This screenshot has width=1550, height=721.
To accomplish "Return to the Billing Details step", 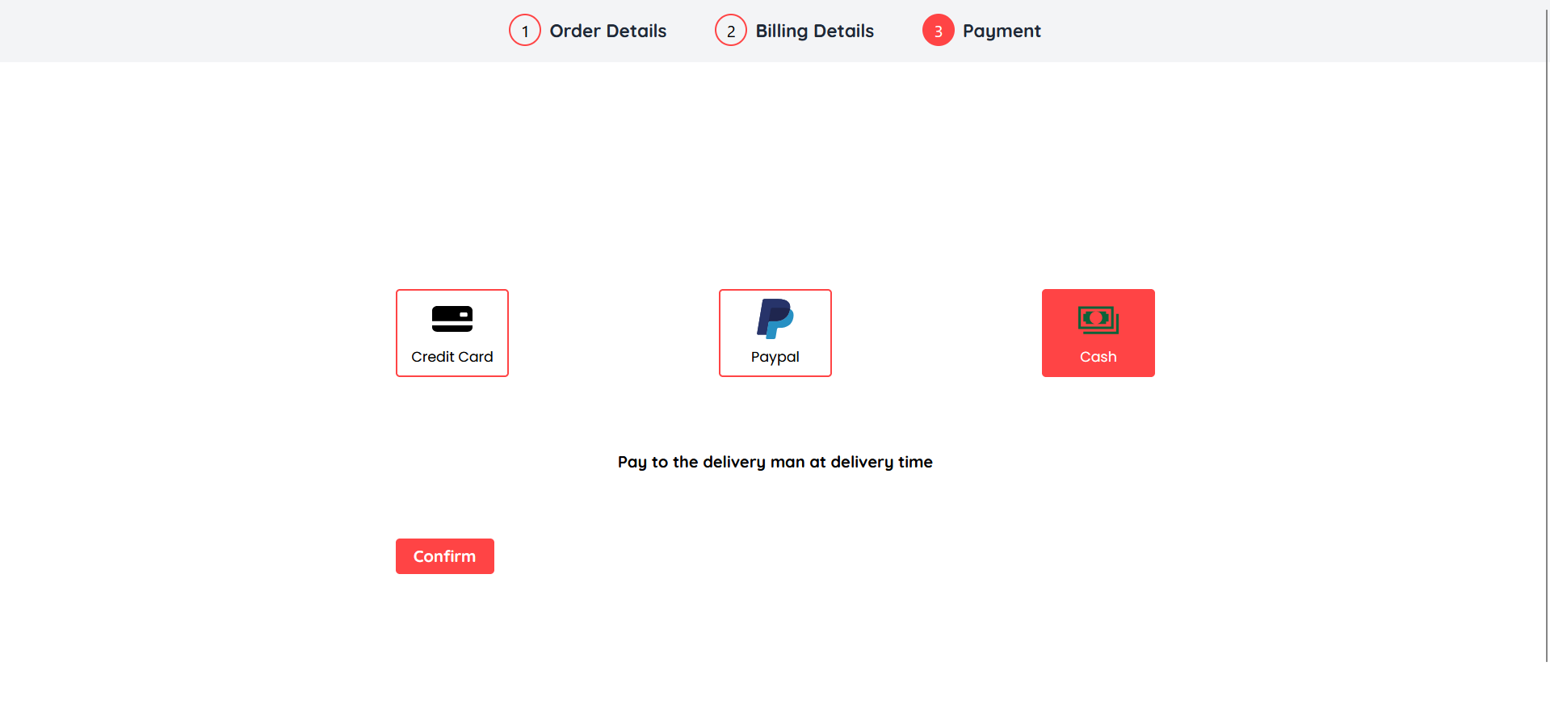I will pyautogui.click(x=814, y=31).
